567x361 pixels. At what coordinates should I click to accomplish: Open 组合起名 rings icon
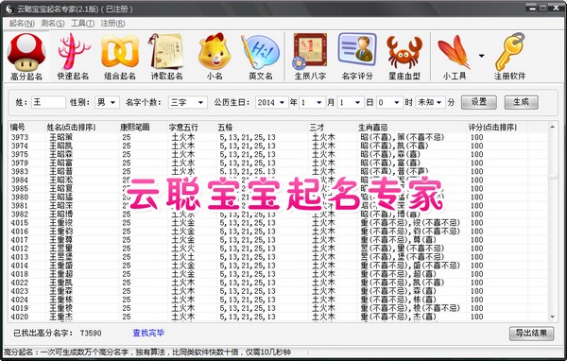[120, 57]
